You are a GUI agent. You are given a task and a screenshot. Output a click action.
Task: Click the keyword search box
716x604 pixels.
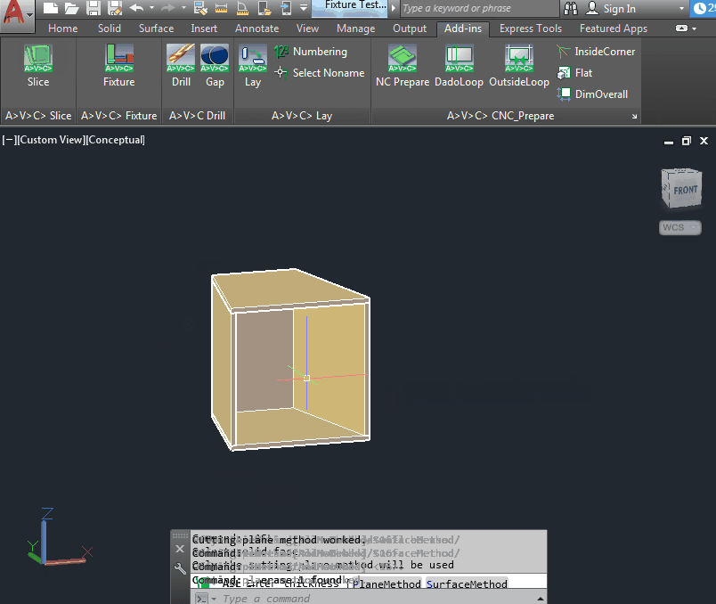click(479, 8)
